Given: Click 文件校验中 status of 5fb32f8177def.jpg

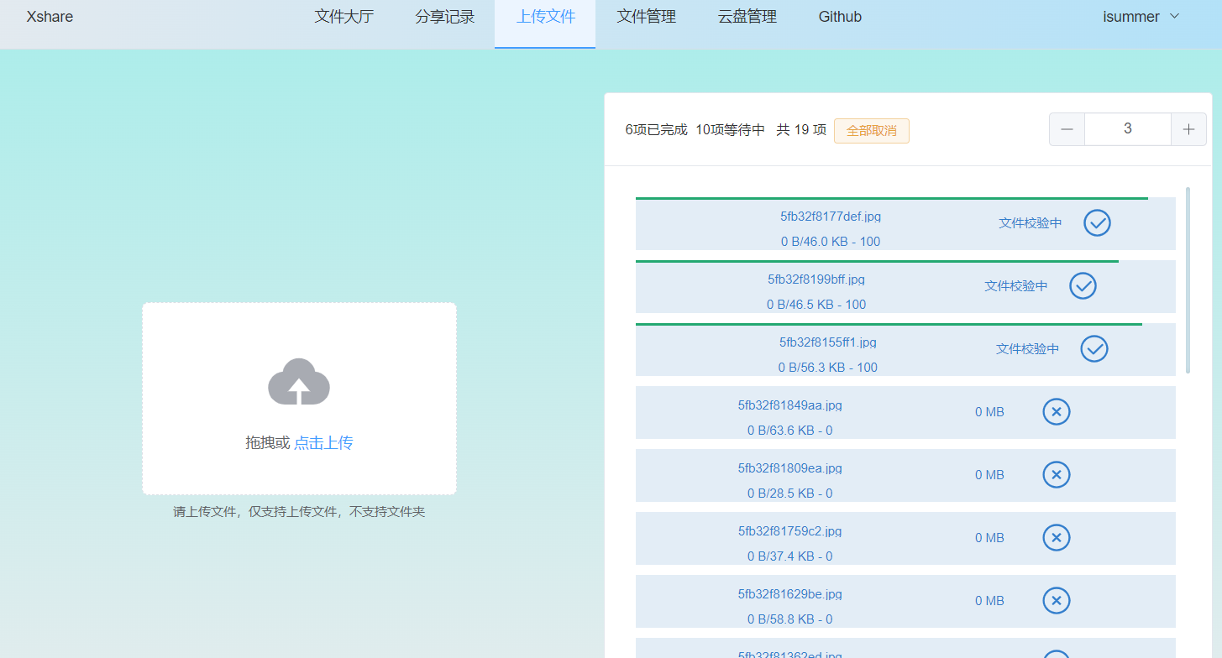Looking at the screenshot, I should point(1031,223).
